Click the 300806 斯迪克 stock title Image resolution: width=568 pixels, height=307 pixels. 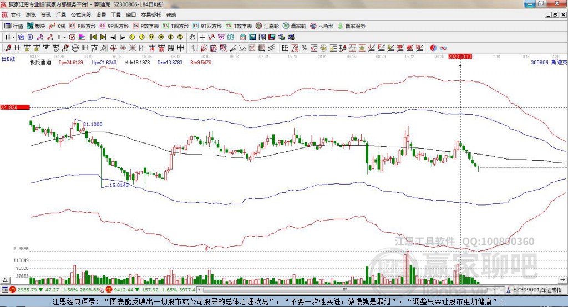(549, 62)
